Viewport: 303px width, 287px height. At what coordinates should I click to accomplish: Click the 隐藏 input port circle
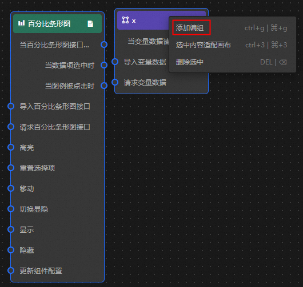[11, 250]
